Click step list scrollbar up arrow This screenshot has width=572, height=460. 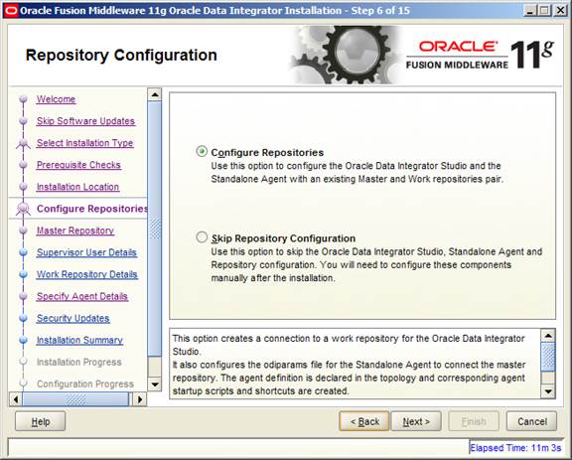click(155, 94)
